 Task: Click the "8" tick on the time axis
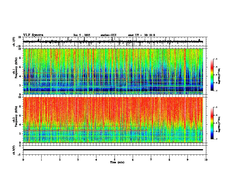[169, 160]
